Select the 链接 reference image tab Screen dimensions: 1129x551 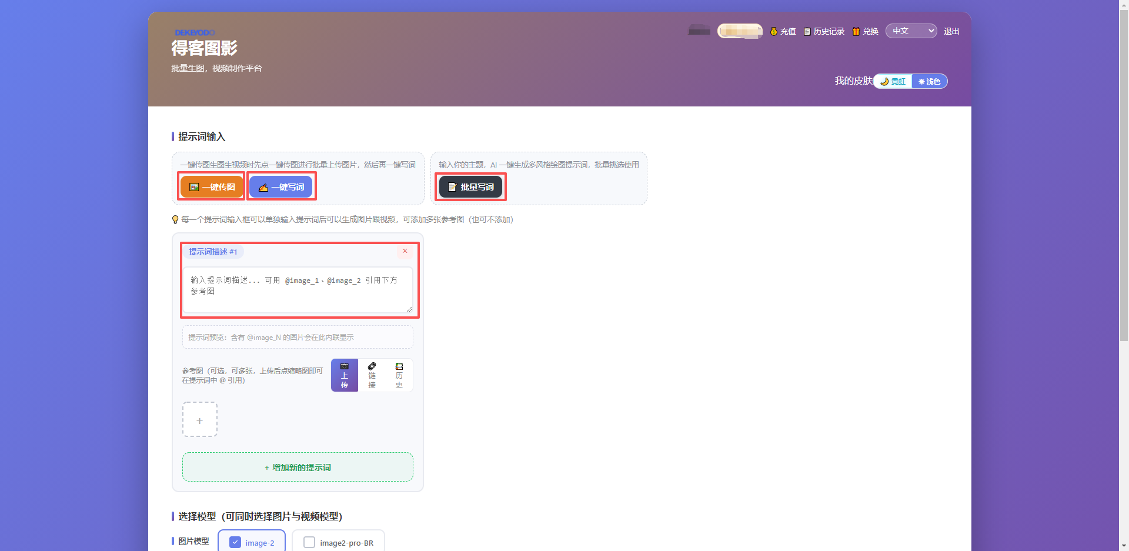372,375
